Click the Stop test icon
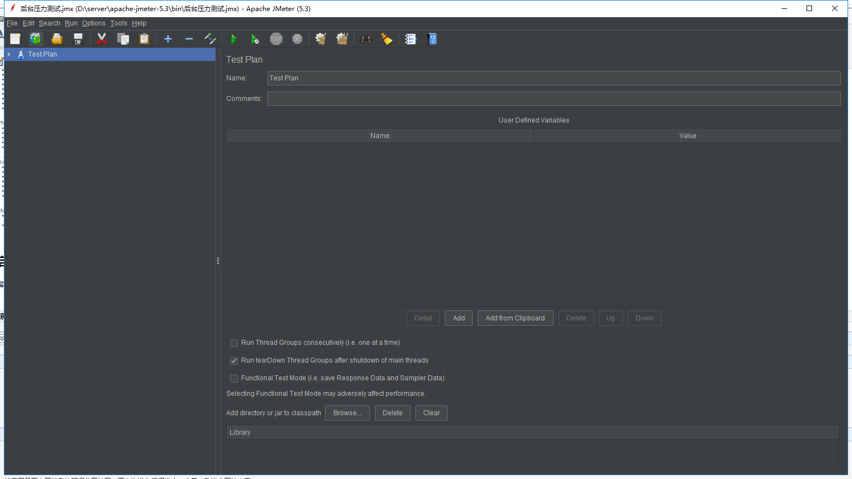The width and height of the screenshot is (852, 479). tap(276, 39)
